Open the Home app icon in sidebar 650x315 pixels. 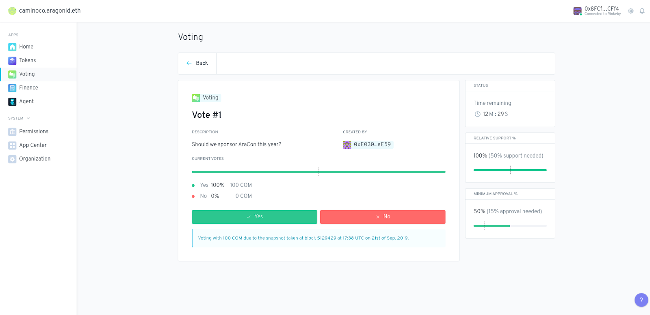[x=12, y=47]
